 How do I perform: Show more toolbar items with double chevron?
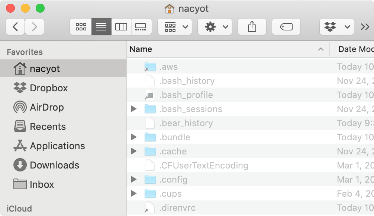click(365, 27)
